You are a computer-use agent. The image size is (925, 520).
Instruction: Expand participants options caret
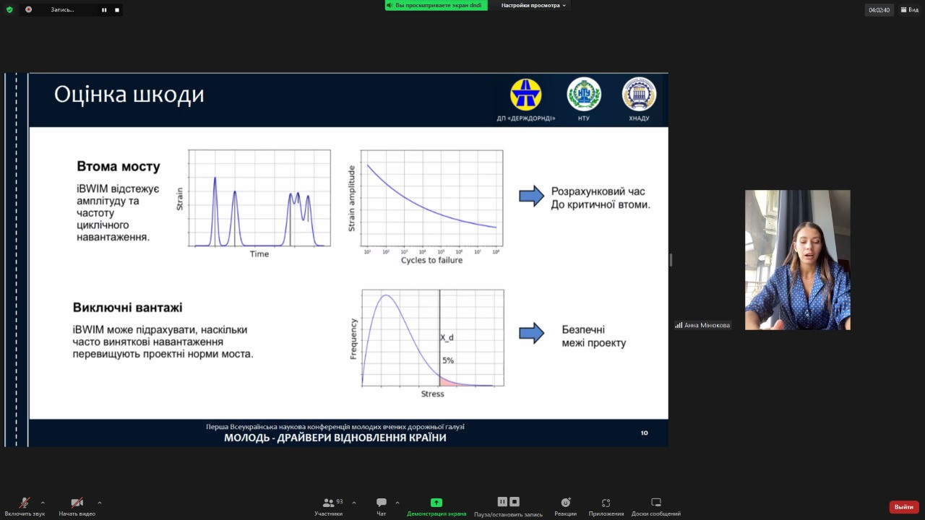[x=353, y=503]
